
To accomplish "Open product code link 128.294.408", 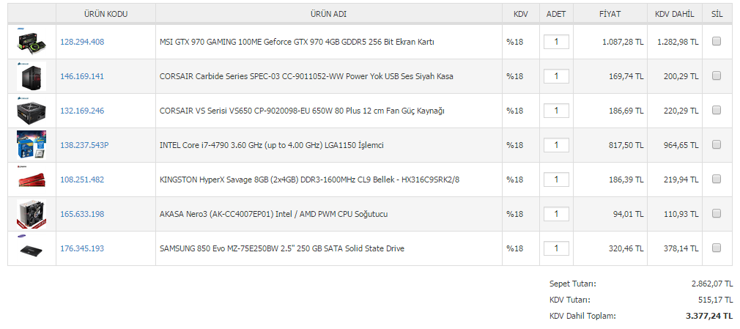I will pyautogui.click(x=82, y=42).
